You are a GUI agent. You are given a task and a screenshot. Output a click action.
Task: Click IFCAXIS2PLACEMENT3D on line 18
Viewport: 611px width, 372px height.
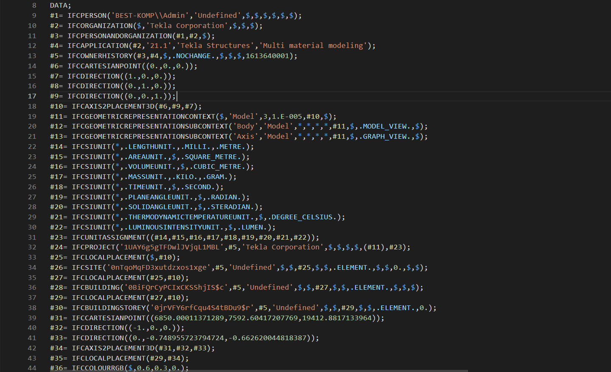[x=113, y=106]
